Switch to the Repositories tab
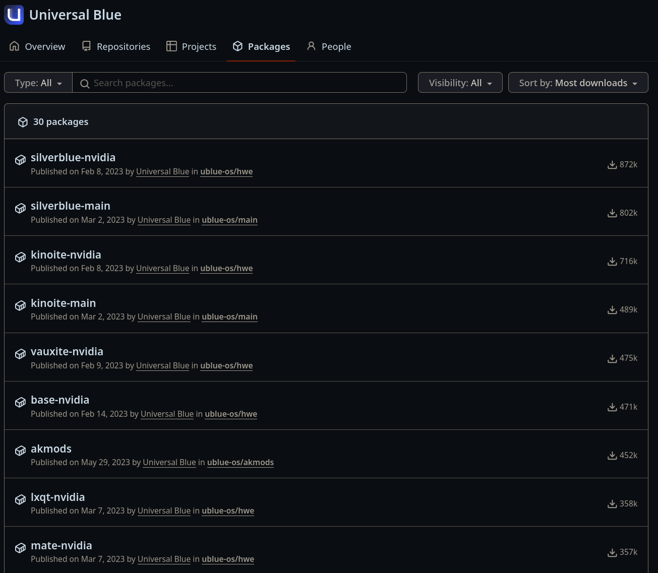This screenshot has height=573, width=658. [x=116, y=46]
